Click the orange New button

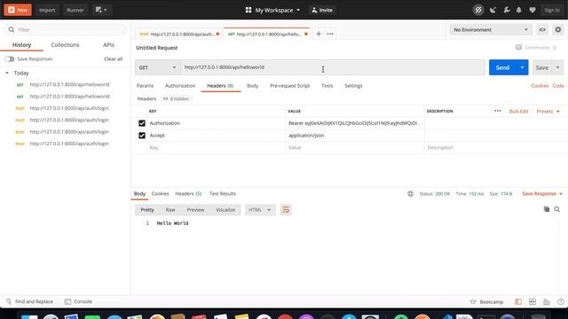[18, 10]
